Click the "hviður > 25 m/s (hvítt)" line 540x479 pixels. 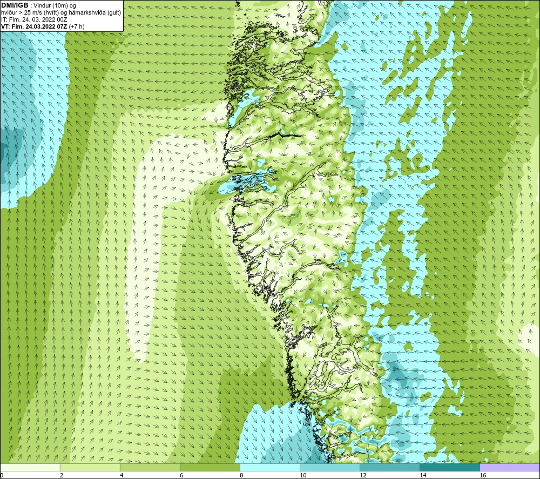[62, 12]
